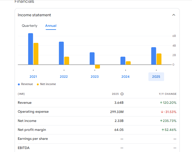Image resolution: width=192 pixels, height=152 pixels.
Task: Select the Annual tab
Action: [x=51, y=26]
